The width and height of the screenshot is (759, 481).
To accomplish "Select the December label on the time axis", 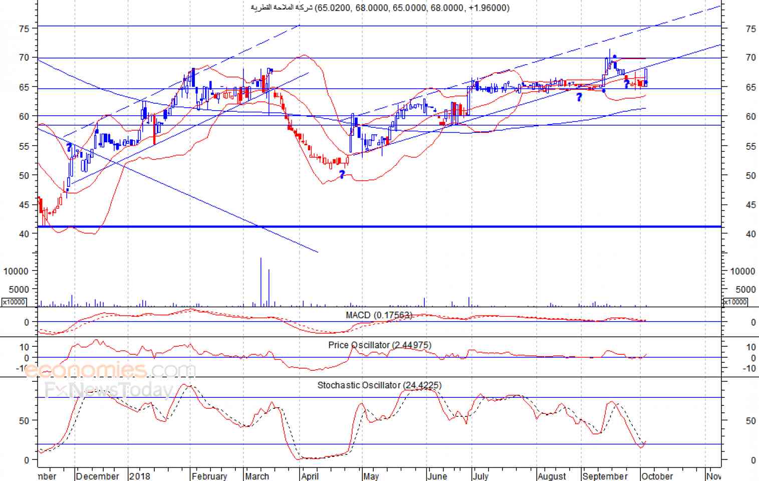I will click(x=98, y=476).
